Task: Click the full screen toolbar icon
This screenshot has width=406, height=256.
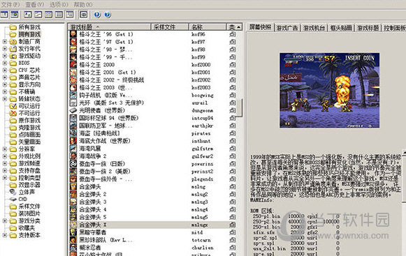Action: (83, 15)
